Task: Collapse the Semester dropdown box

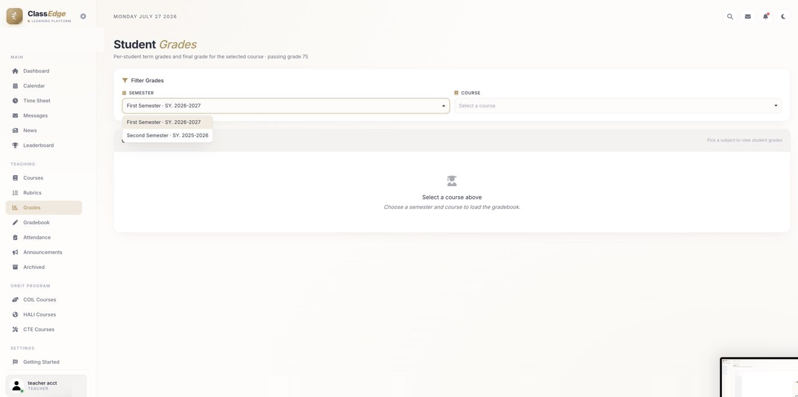Action: click(286, 106)
